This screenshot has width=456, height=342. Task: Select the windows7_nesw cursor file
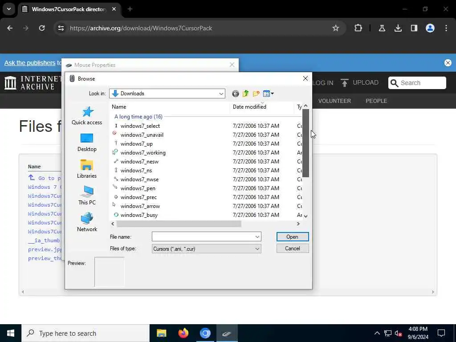point(139,162)
